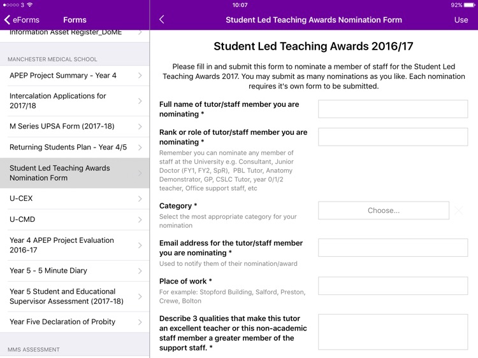This screenshot has height=358, width=478.
Task: Open the Information Asset Register_DoME form
Action: (75, 34)
